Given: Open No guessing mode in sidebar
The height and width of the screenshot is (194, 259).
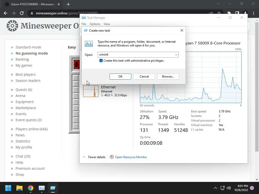Looking at the screenshot, I should [x=32, y=53].
